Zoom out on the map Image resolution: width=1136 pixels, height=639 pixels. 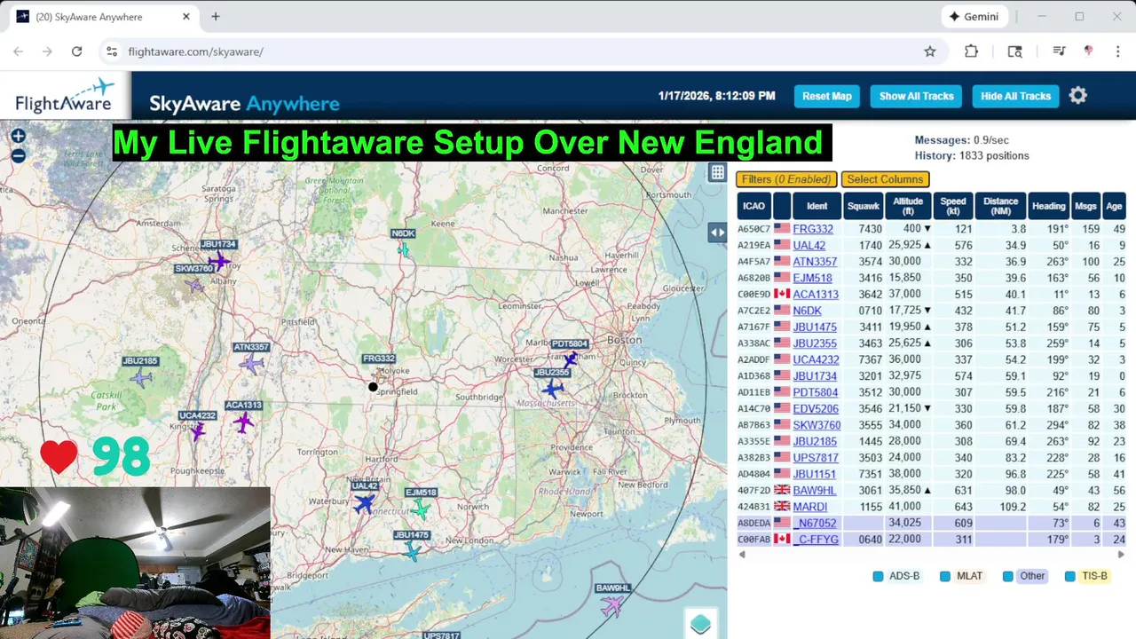[x=18, y=156]
